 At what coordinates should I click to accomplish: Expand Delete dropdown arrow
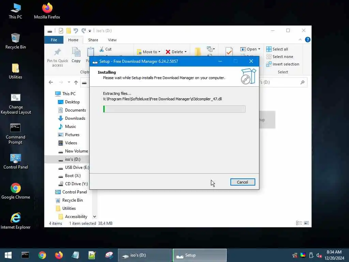tap(185, 52)
